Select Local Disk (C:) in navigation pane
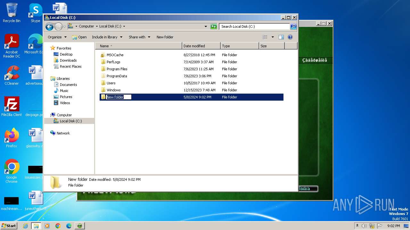 70,121
